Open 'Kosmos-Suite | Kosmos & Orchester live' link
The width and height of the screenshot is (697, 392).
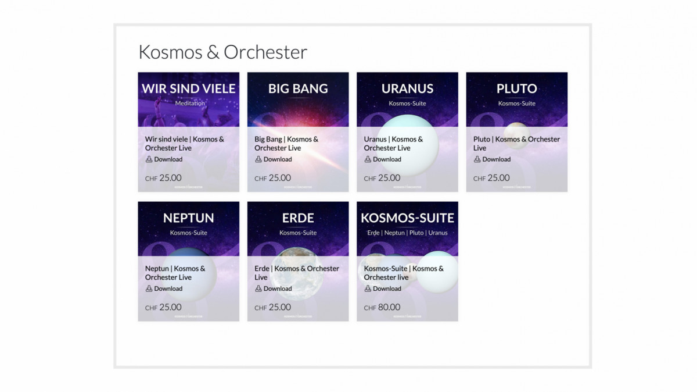[404, 273]
